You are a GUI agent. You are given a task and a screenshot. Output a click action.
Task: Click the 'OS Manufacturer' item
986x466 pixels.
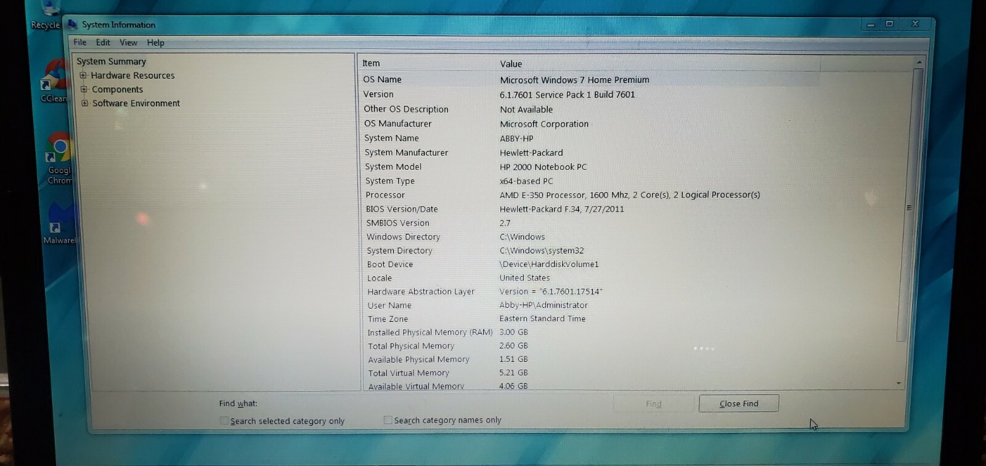pyautogui.click(x=398, y=123)
